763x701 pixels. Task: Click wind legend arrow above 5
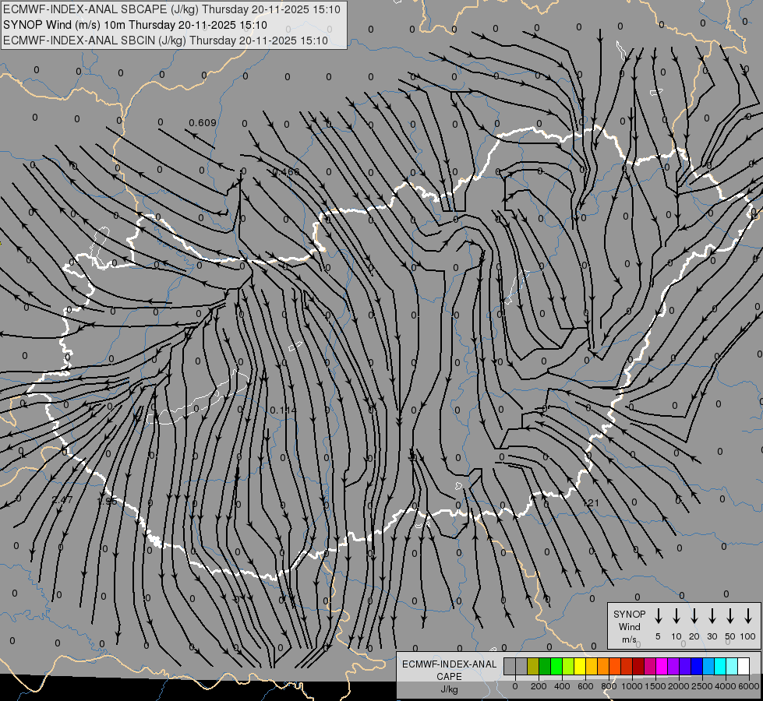click(x=658, y=616)
